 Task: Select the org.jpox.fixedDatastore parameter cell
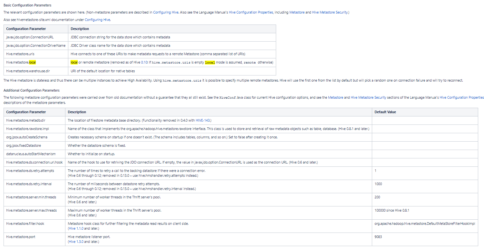coord(34,145)
